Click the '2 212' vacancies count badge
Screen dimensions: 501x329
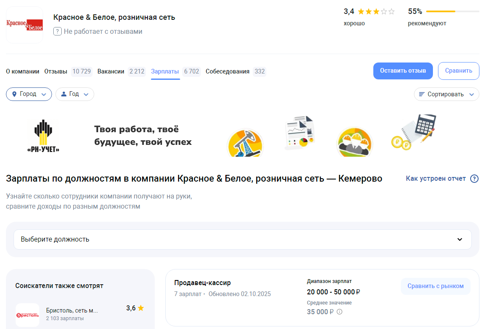137,71
